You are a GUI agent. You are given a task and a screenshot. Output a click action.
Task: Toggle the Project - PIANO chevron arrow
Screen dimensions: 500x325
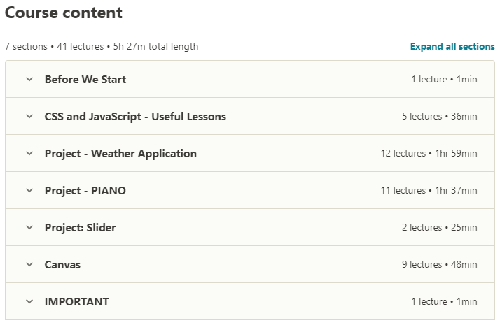point(29,191)
